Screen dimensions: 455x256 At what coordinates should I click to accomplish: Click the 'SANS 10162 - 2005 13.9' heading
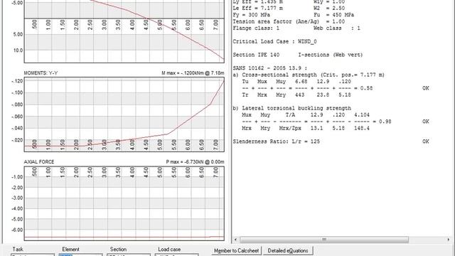tap(270, 68)
